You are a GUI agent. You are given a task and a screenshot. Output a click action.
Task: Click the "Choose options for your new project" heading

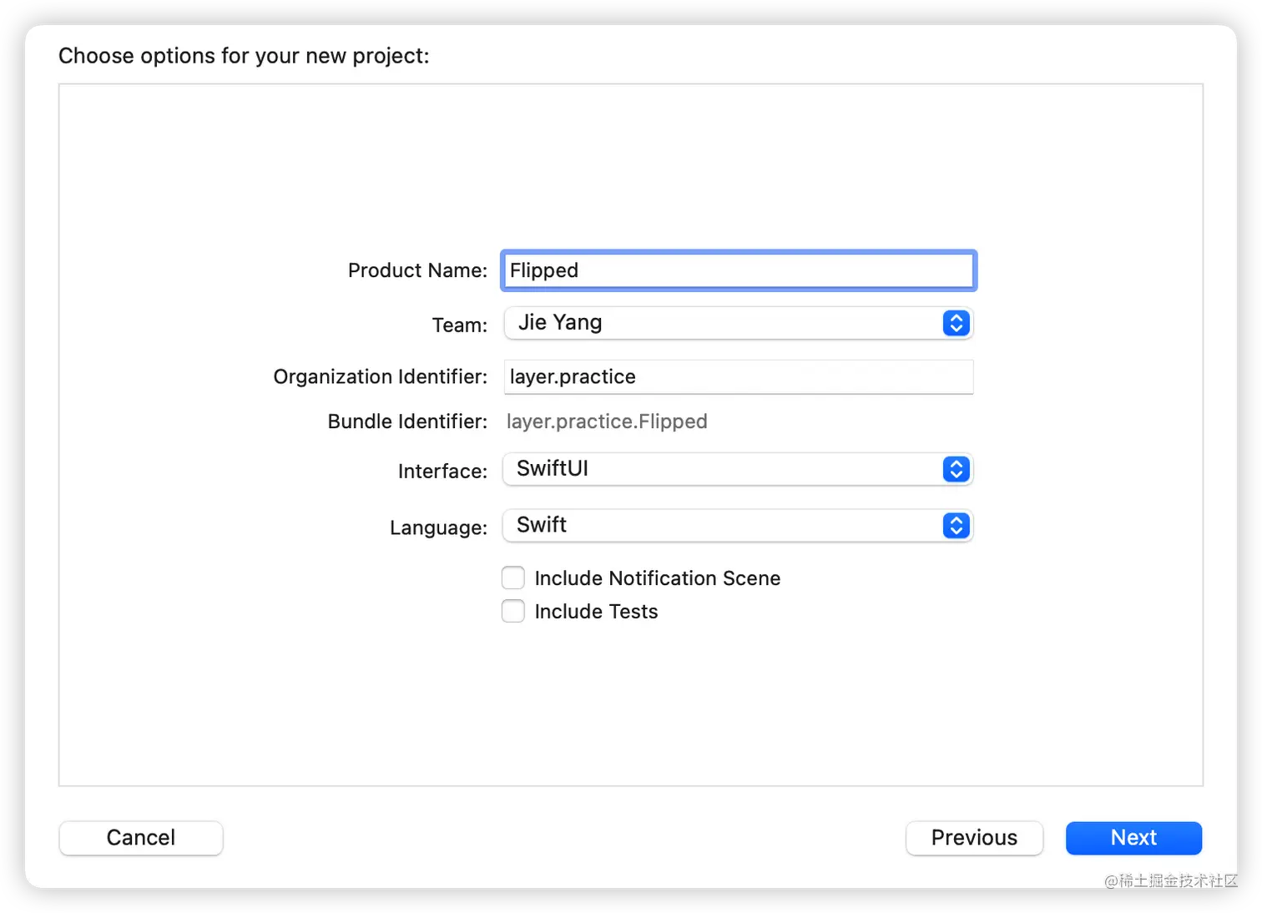coord(244,56)
